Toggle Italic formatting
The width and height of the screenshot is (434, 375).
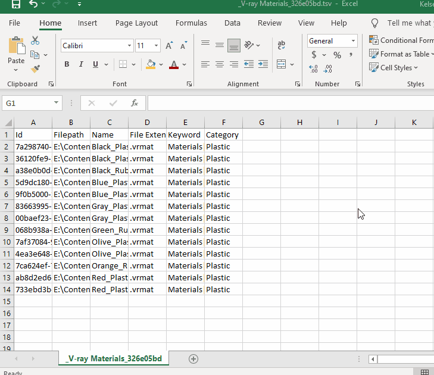(81, 64)
